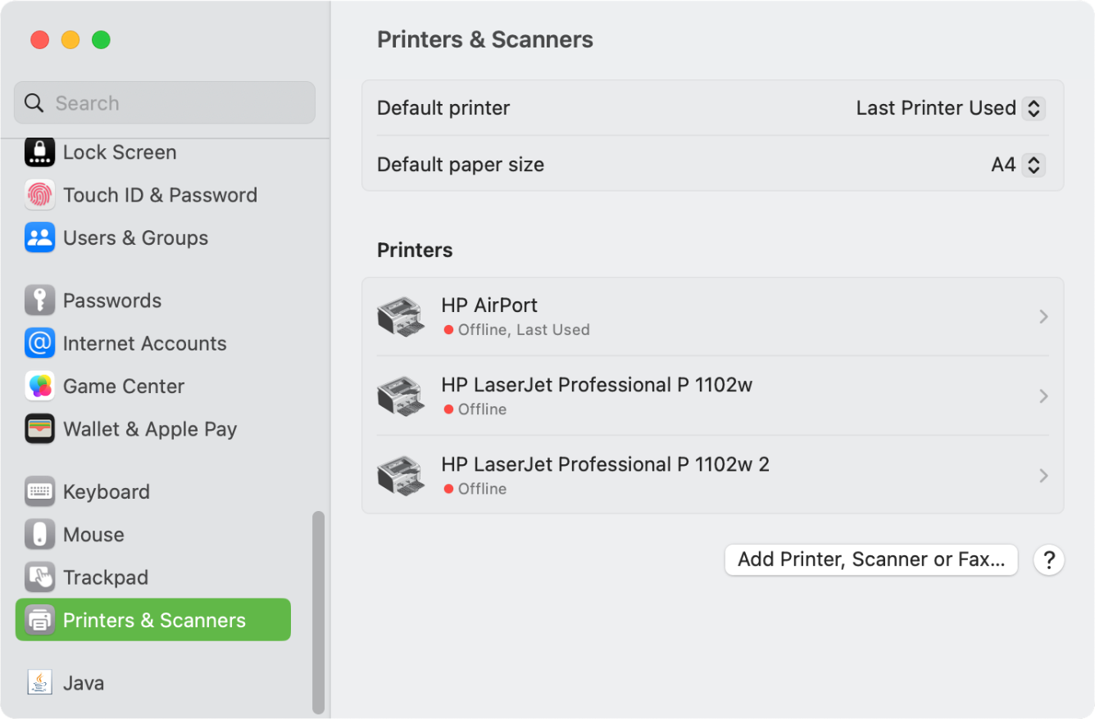Select the Game Center icon
Image resolution: width=1095 pixels, height=719 pixels.
pyautogui.click(x=39, y=386)
